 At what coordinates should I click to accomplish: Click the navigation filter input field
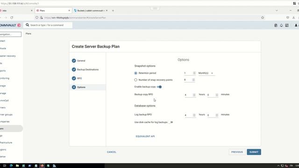(x=10, y=34)
